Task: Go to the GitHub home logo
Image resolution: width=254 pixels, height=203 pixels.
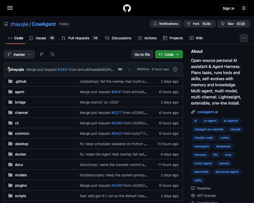Action: point(127,8)
